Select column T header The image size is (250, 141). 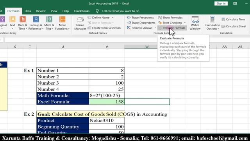point(30,47)
